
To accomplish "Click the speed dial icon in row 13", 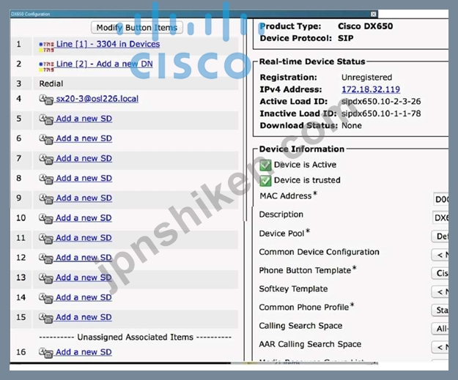I will pos(46,278).
